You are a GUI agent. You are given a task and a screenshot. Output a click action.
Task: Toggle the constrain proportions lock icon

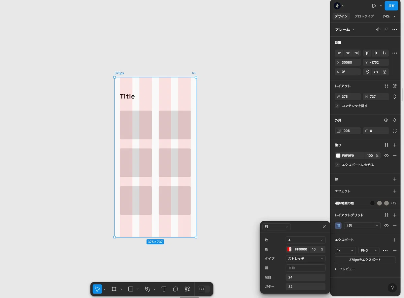395,97
